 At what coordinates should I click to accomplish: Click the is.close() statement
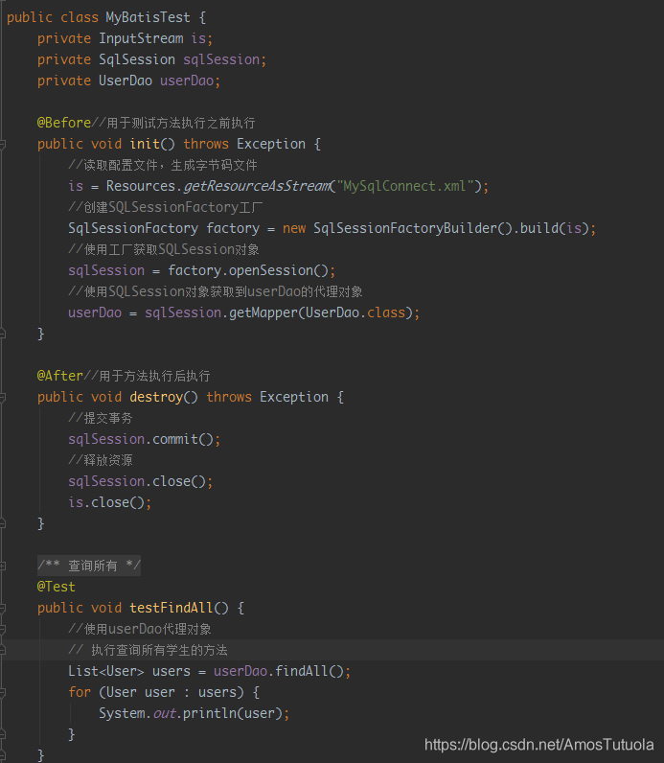[x=110, y=502]
